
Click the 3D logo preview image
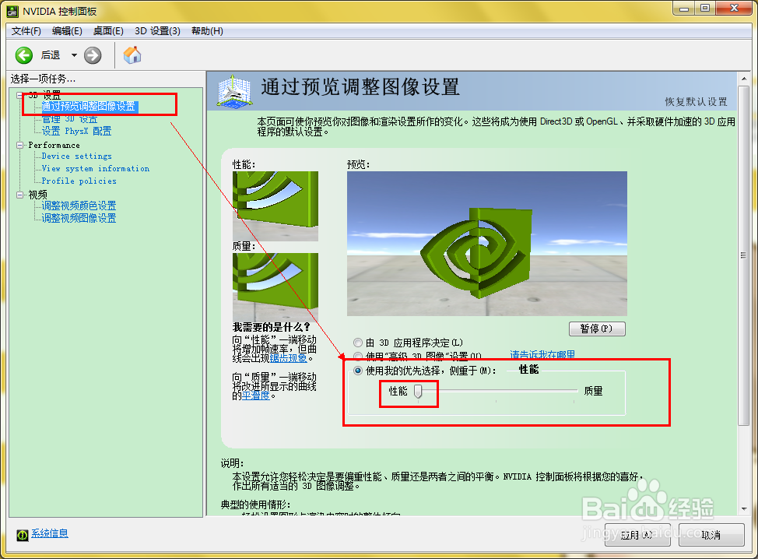(487, 243)
